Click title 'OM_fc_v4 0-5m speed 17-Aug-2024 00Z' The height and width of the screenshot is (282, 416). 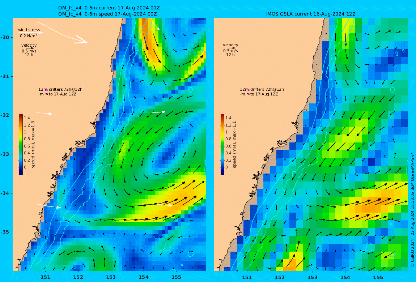click(x=107, y=14)
